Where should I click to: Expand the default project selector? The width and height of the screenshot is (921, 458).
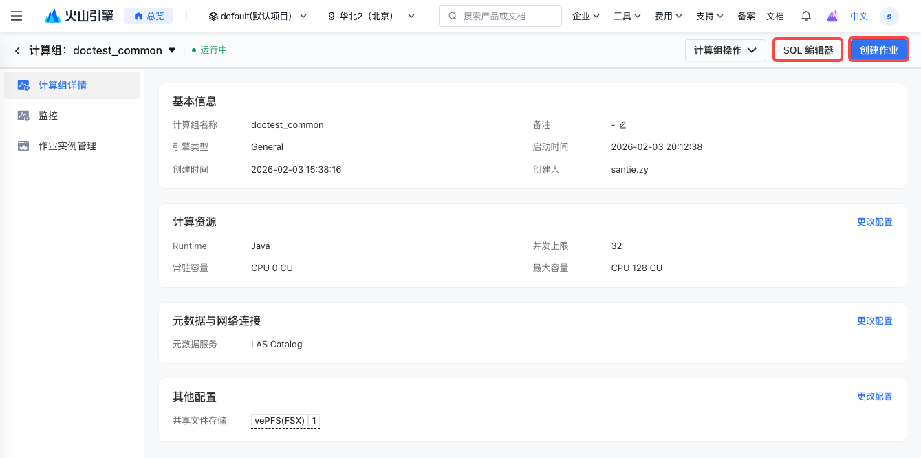pyautogui.click(x=258, y=16)
